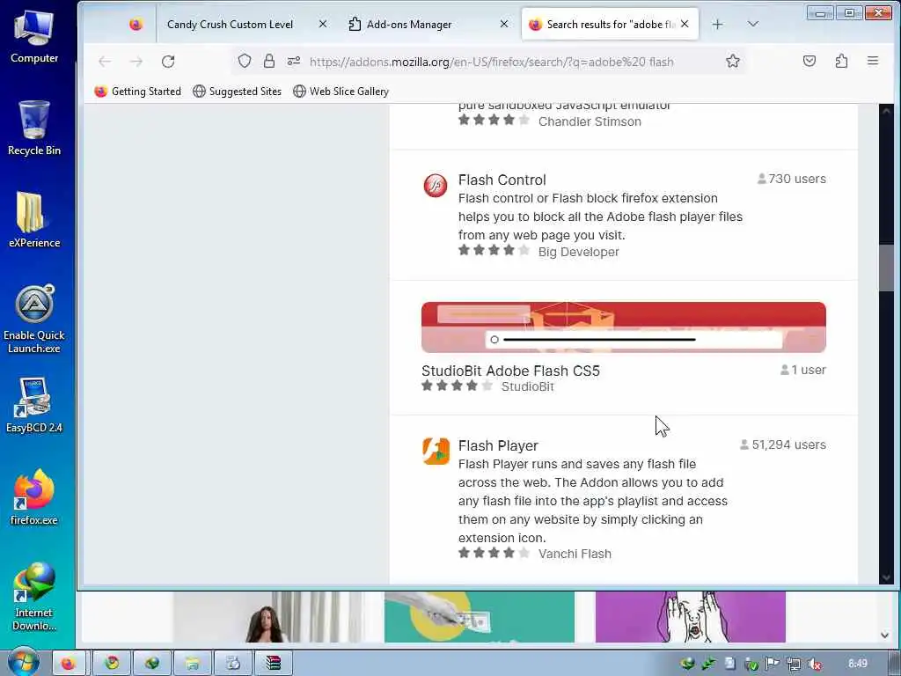Open the Flash Player add-on title
The width and height of the screenshot is (901, 676).
(x=498, y=445)
